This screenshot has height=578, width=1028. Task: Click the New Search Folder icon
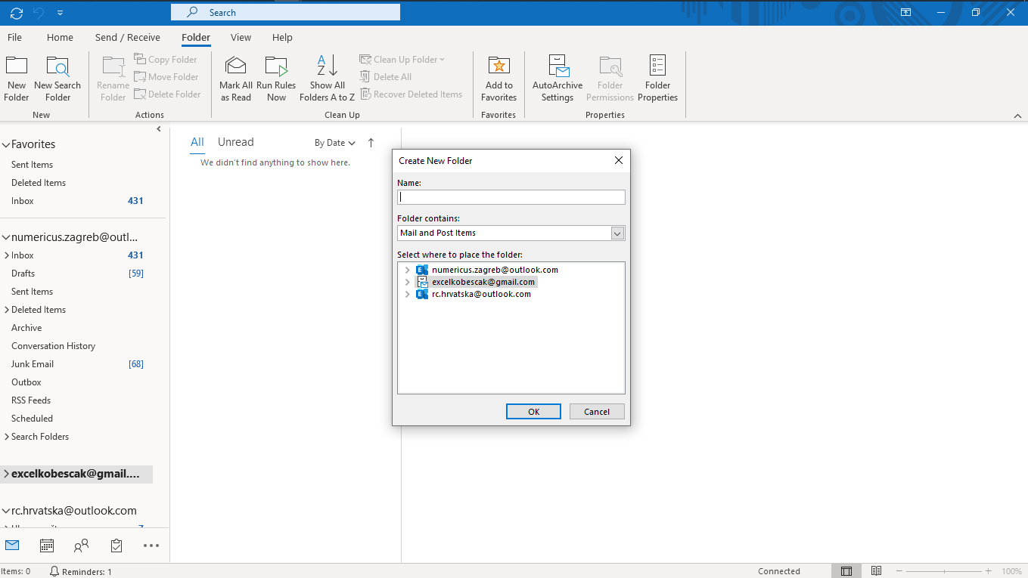click(57, 76)
